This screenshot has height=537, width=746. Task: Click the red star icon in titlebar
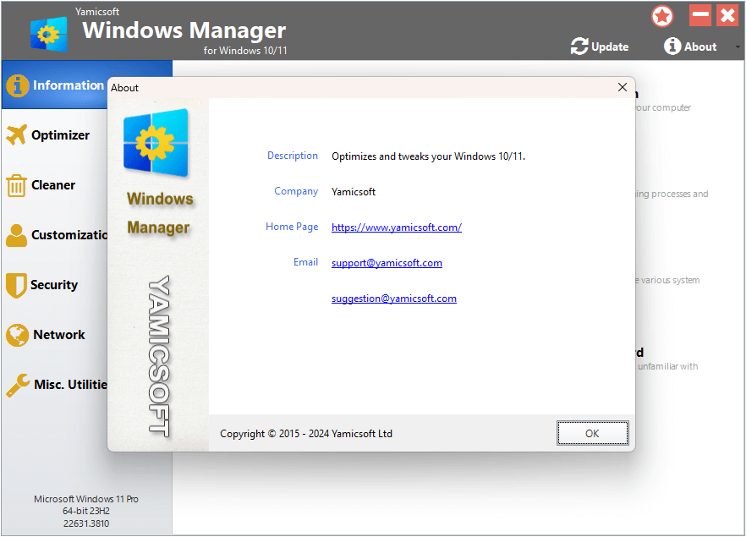coord(662,15)
